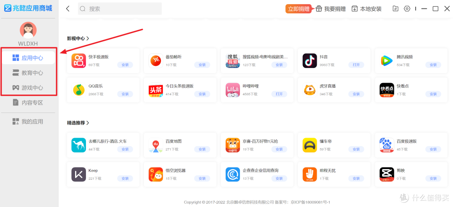Open the Dongchedi app icon
Screen dimensions: 453x207
pyautogui.click(x=310, y=145)
